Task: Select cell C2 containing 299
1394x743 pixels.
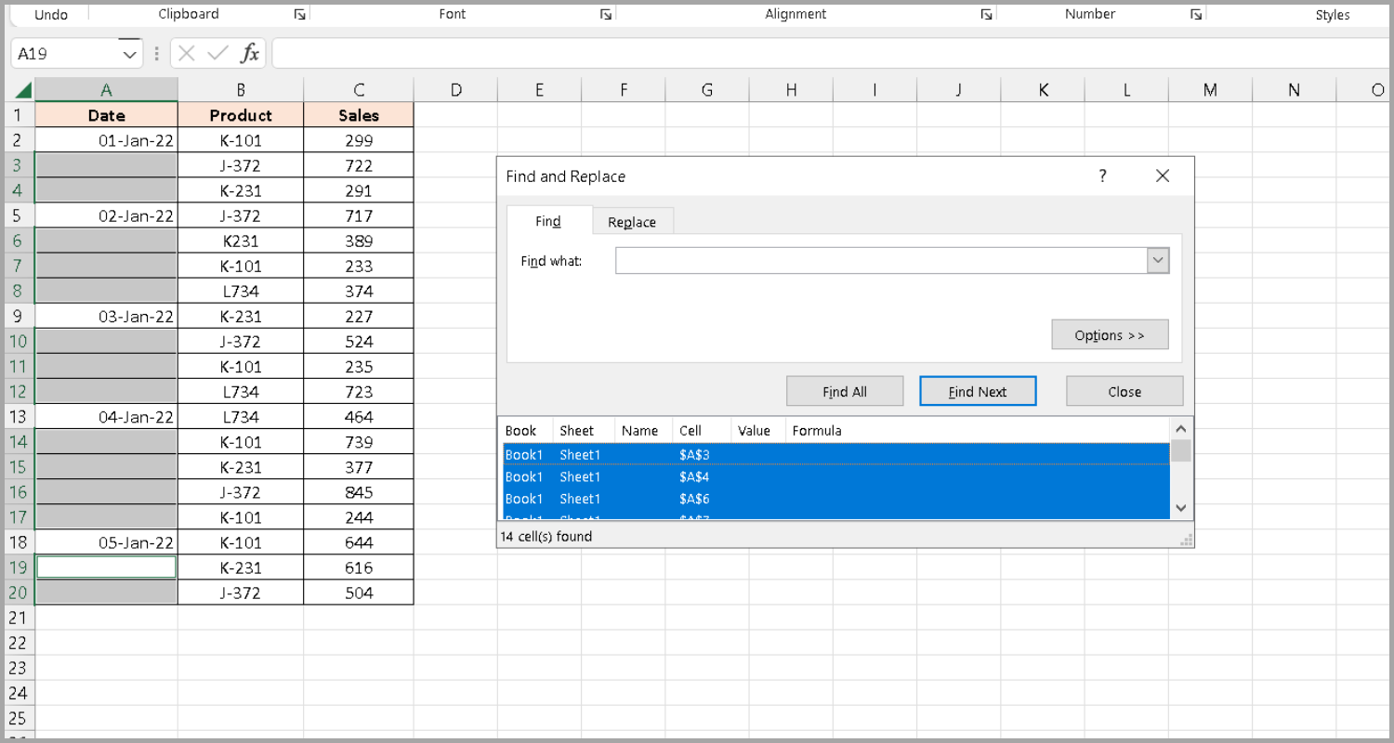Action: tap(359, 139)
